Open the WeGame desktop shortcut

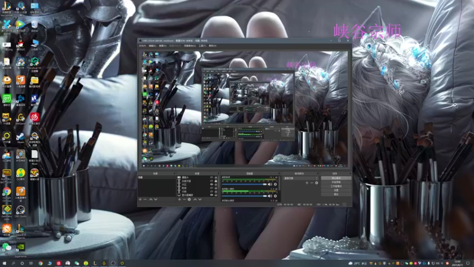20,119
